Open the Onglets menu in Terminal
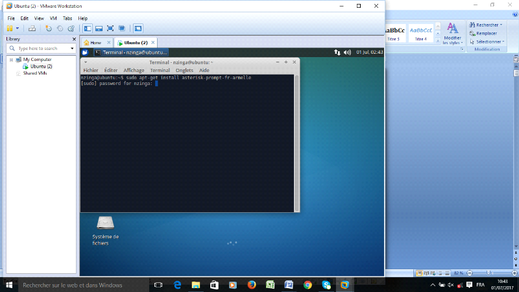The width and height of the screenshot is (519, 292). coord(184,70)
